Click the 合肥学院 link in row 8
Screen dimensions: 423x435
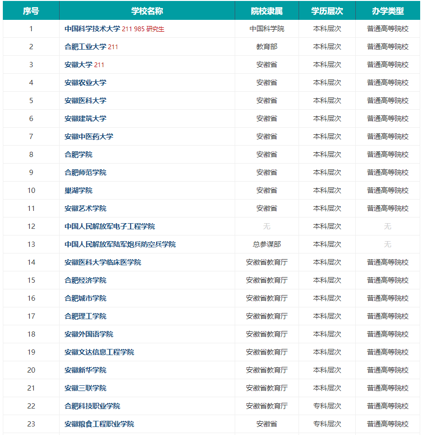click(78, 155)
